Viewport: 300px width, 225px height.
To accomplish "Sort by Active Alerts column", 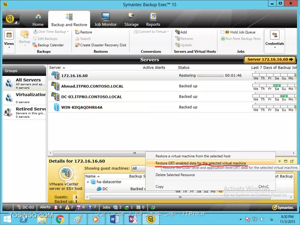I will click(x=154, y=68).
